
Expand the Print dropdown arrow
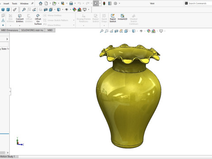tap(75, 4)
